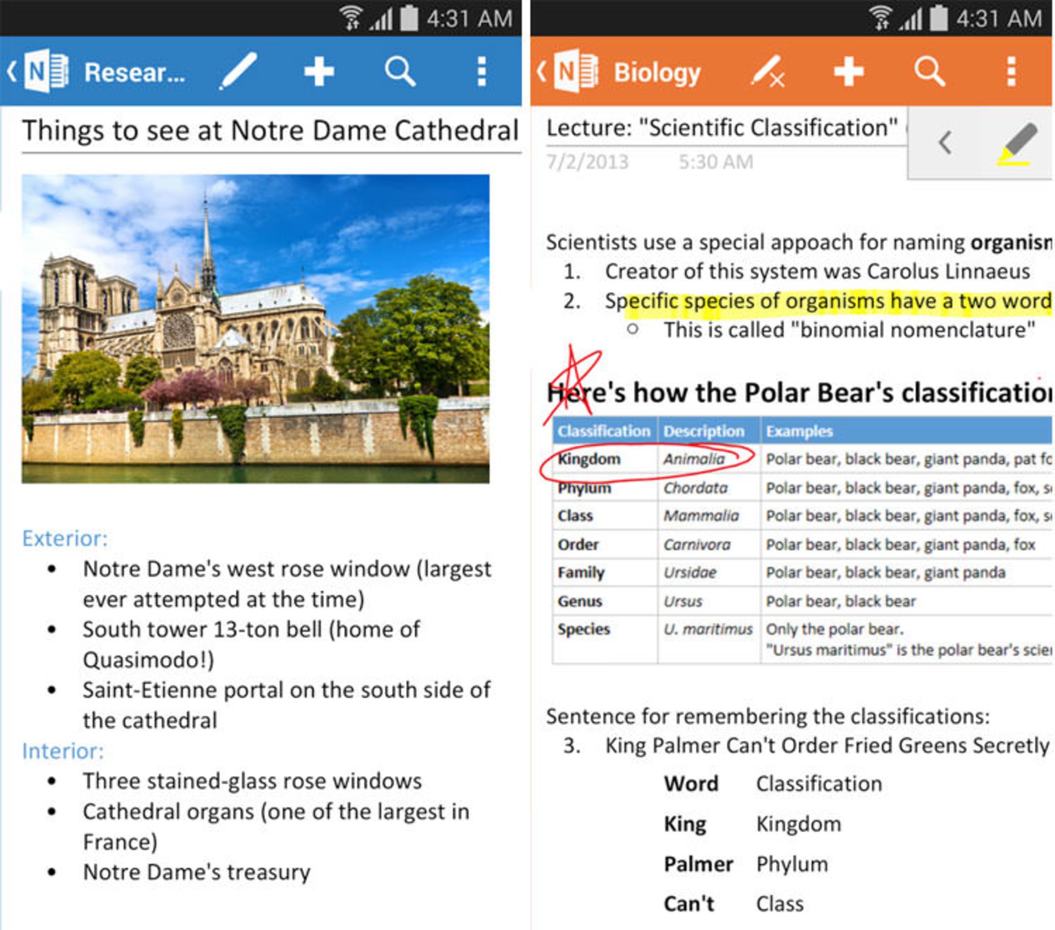
Task: Exit drawing mode with crossed pen icon
Action: (768, 71)
